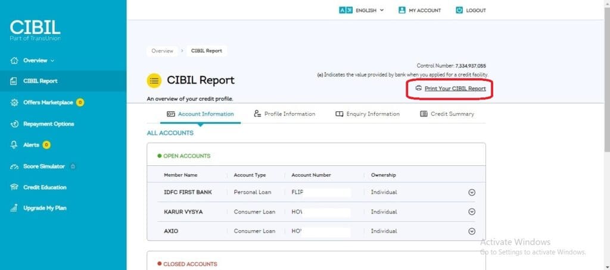Click the IDFC FIRST BANK member name

pyautogui.click(x=188, y=192)
